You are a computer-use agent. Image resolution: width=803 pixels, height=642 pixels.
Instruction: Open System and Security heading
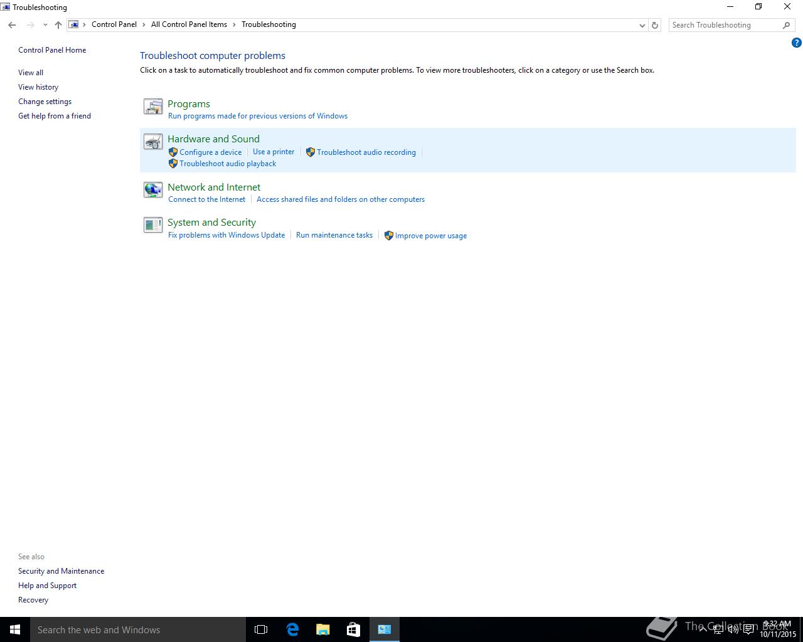click(x=211, y=223)
